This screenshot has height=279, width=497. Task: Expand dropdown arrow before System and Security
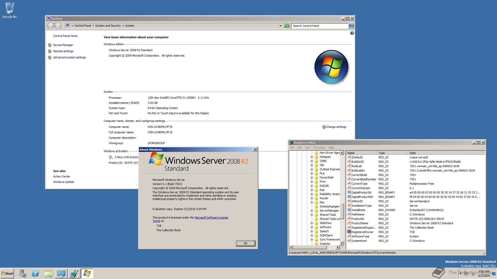pyautogui.click(x=93, y=26)
